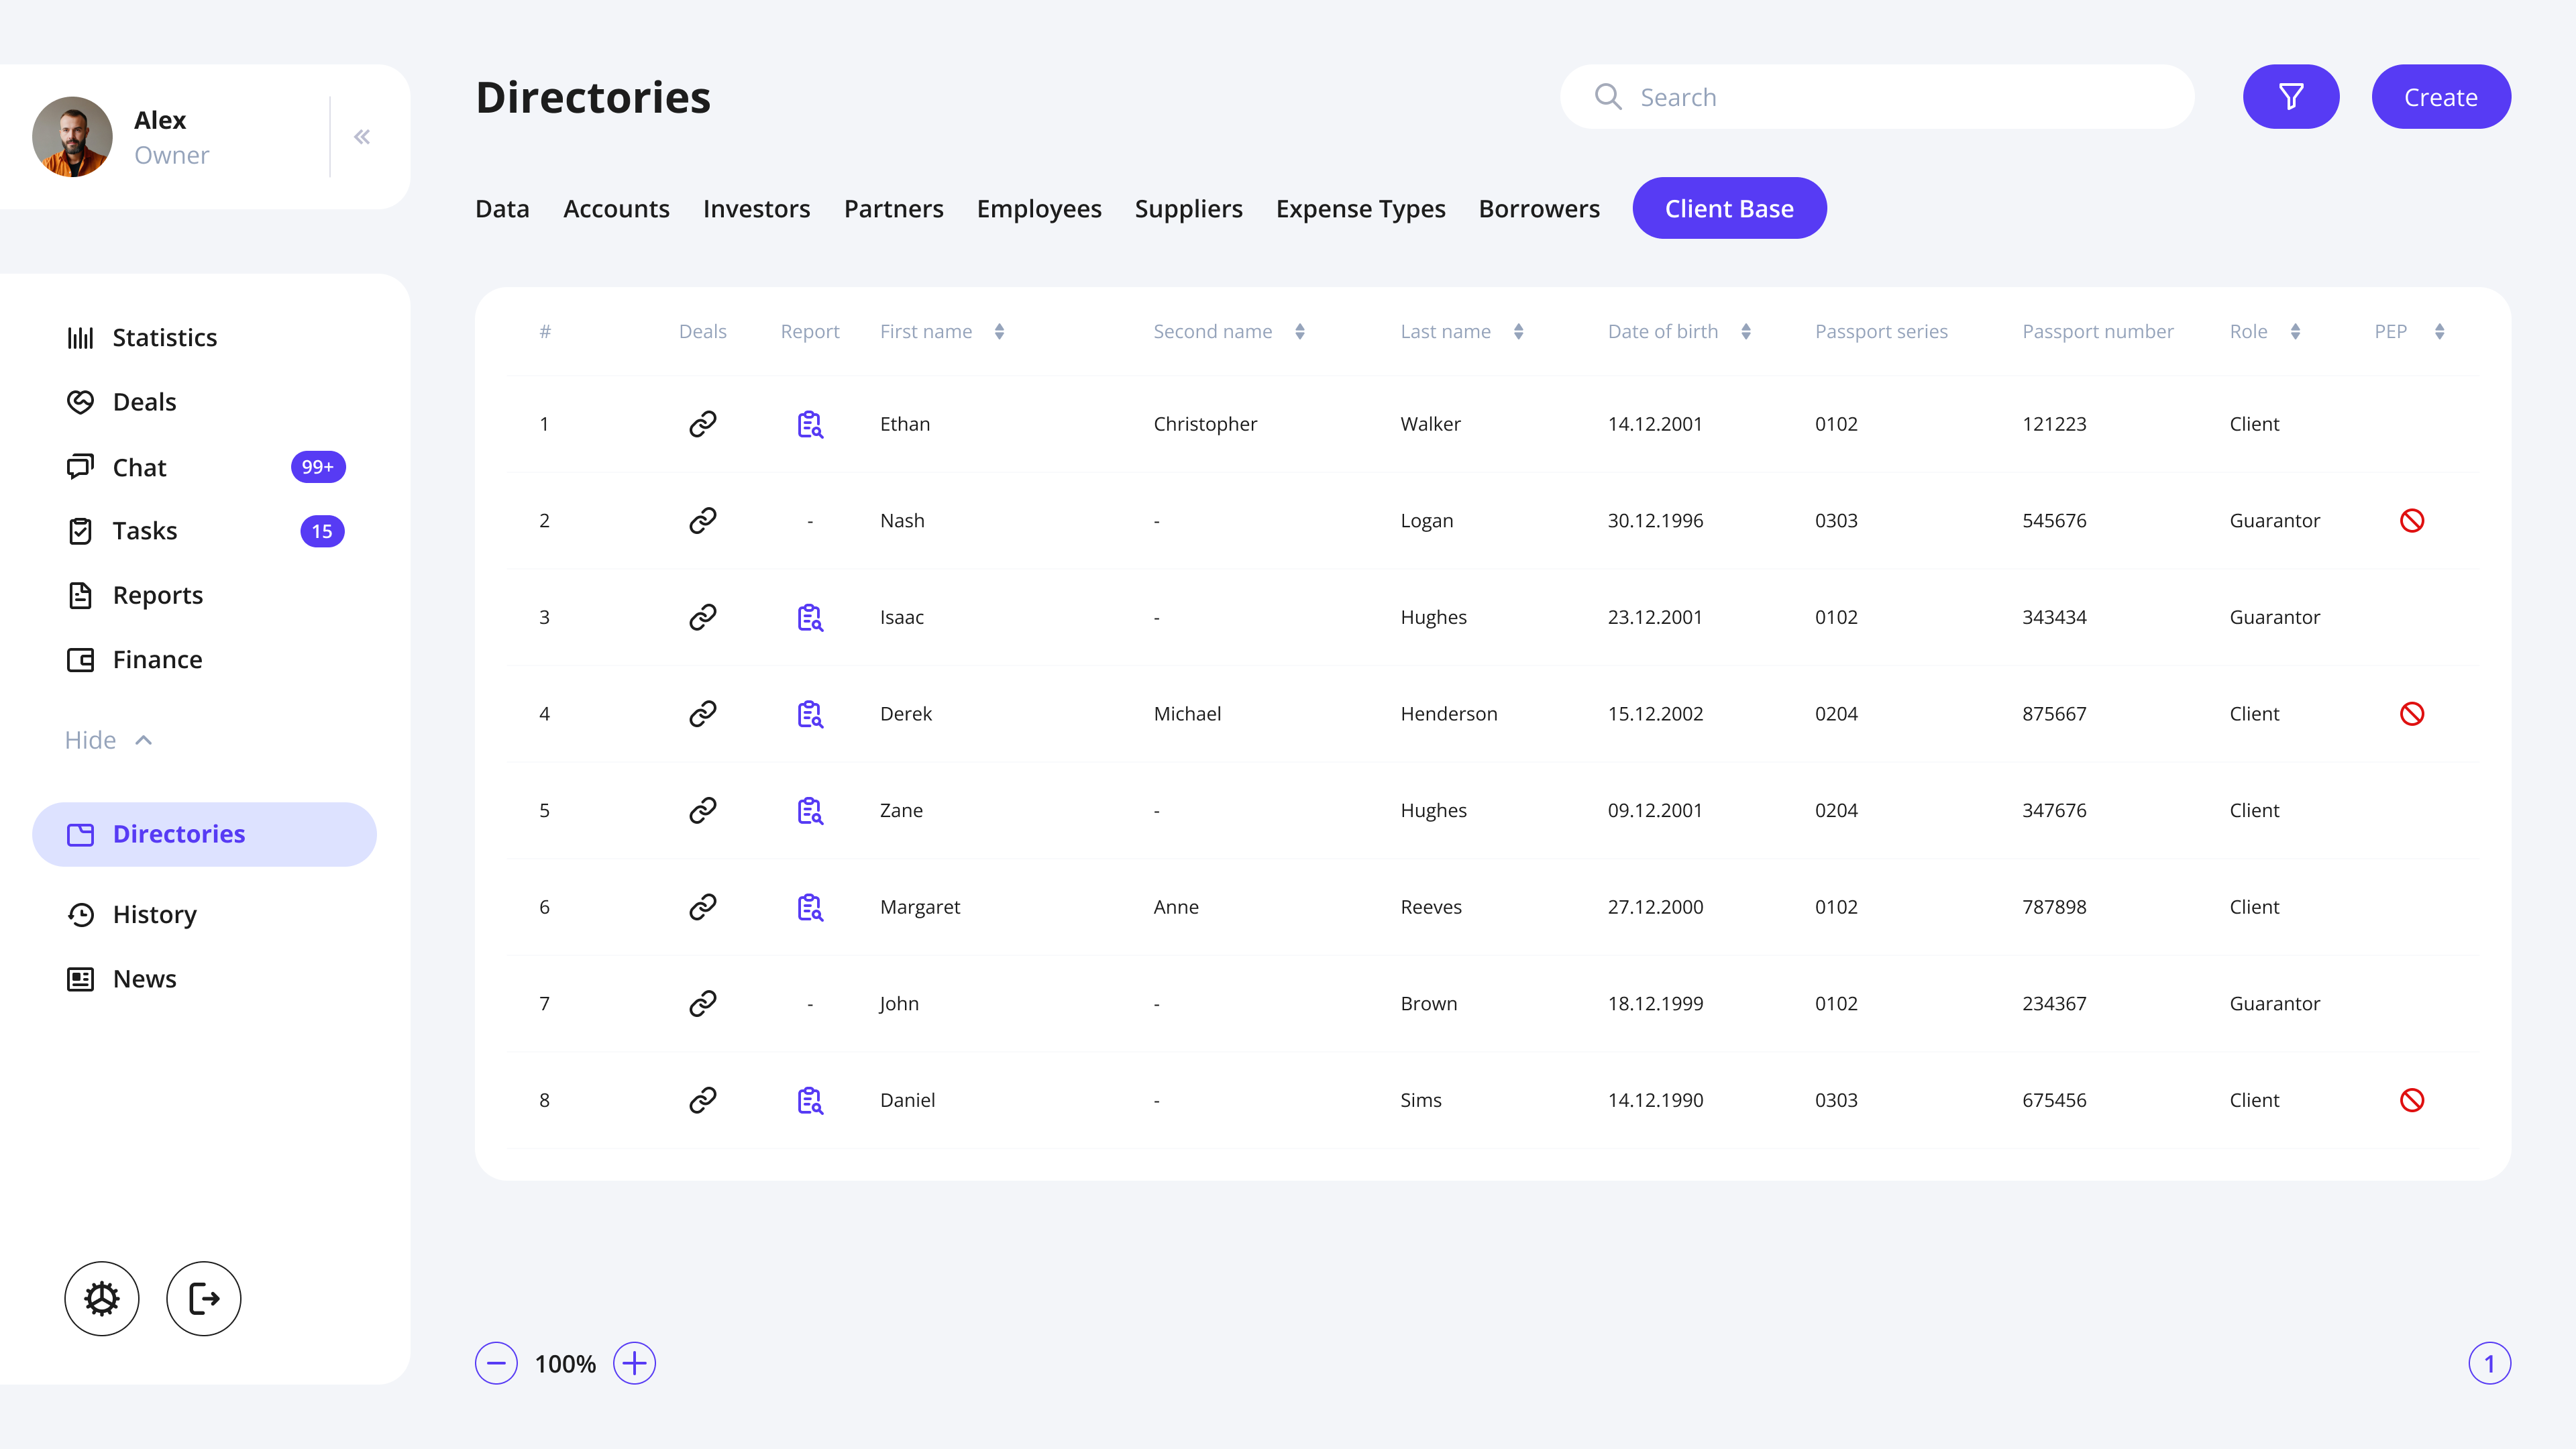Click the filter funnel button
The image size is (2576, 1449).
tap(2290, 97)
